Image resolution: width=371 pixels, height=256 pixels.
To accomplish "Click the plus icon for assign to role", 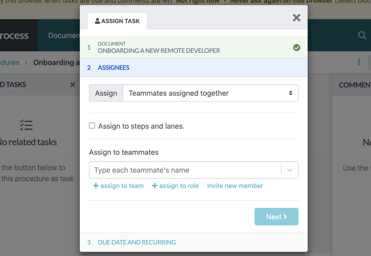I will point(154,186).
